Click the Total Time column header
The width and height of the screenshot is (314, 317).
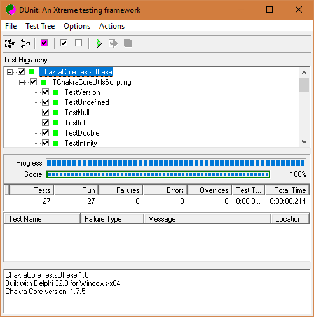287,190
